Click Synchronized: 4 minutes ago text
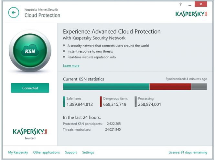 [186, 79]
